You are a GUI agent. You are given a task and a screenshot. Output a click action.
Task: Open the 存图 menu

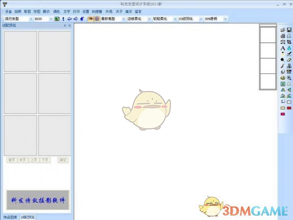point(37,12)
